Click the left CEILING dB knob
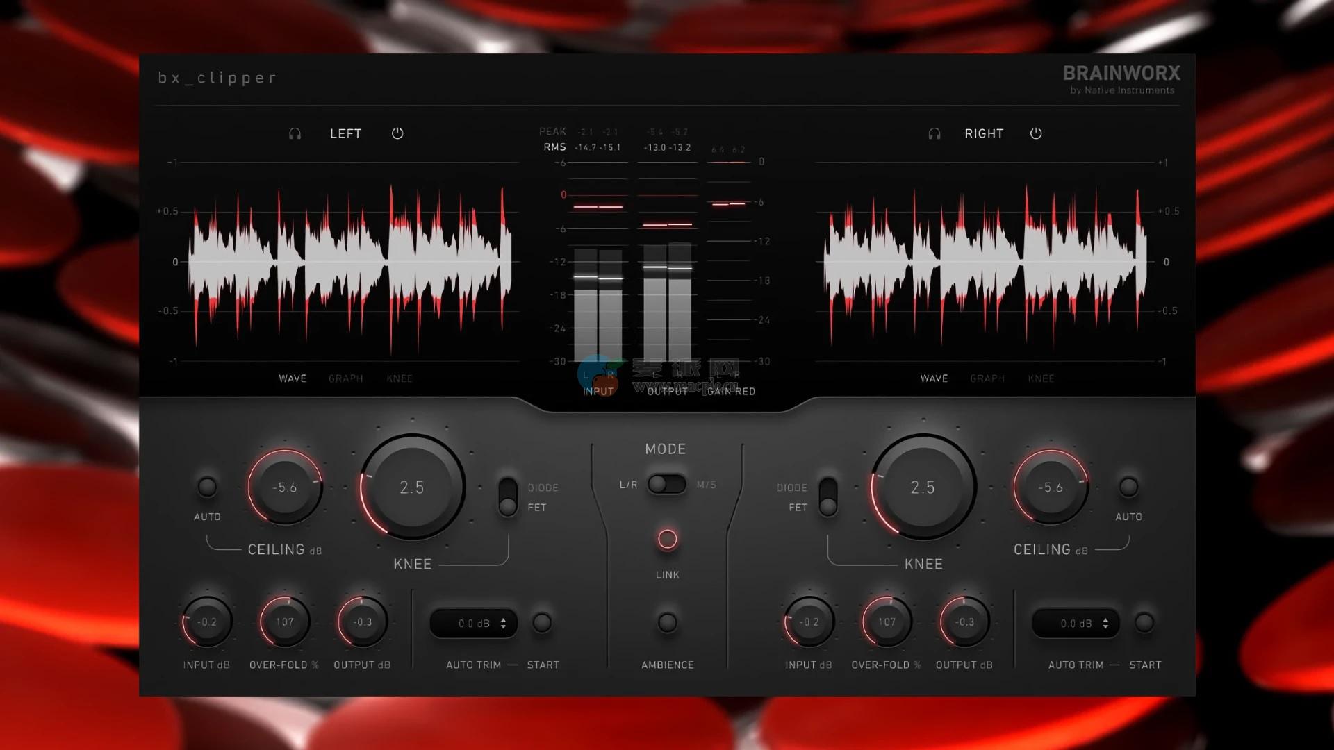The width and height of the screenshot is (1334, 750). [285, 487]
